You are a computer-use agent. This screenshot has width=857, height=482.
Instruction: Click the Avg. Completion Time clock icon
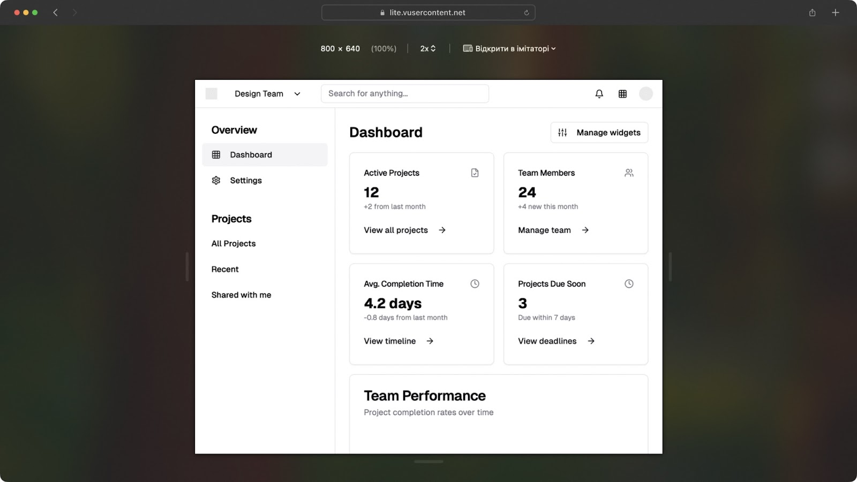[475, 284]
